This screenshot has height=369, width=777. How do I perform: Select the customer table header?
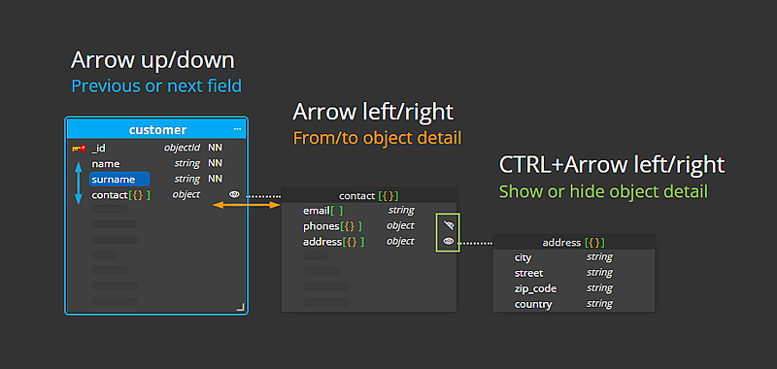tap(156, 130)
